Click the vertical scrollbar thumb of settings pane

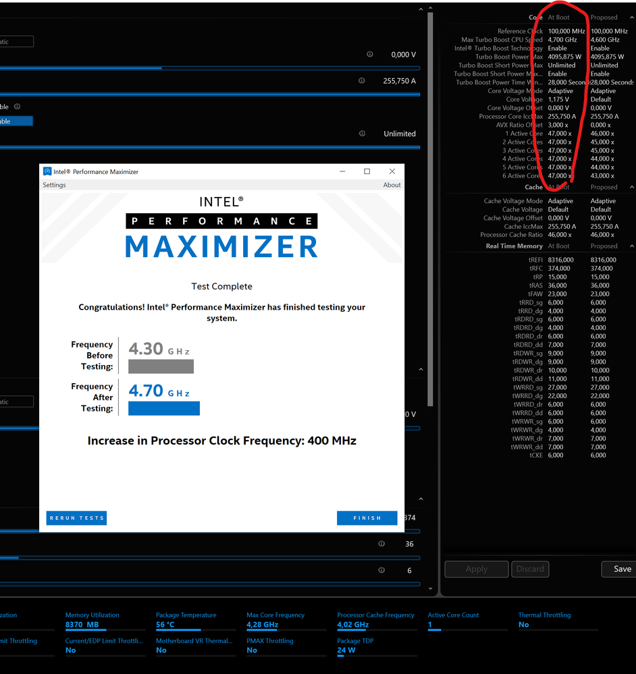(430, 208)
